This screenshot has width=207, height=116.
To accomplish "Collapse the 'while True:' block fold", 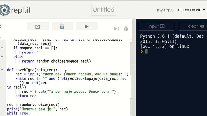I will coord(2,113).
